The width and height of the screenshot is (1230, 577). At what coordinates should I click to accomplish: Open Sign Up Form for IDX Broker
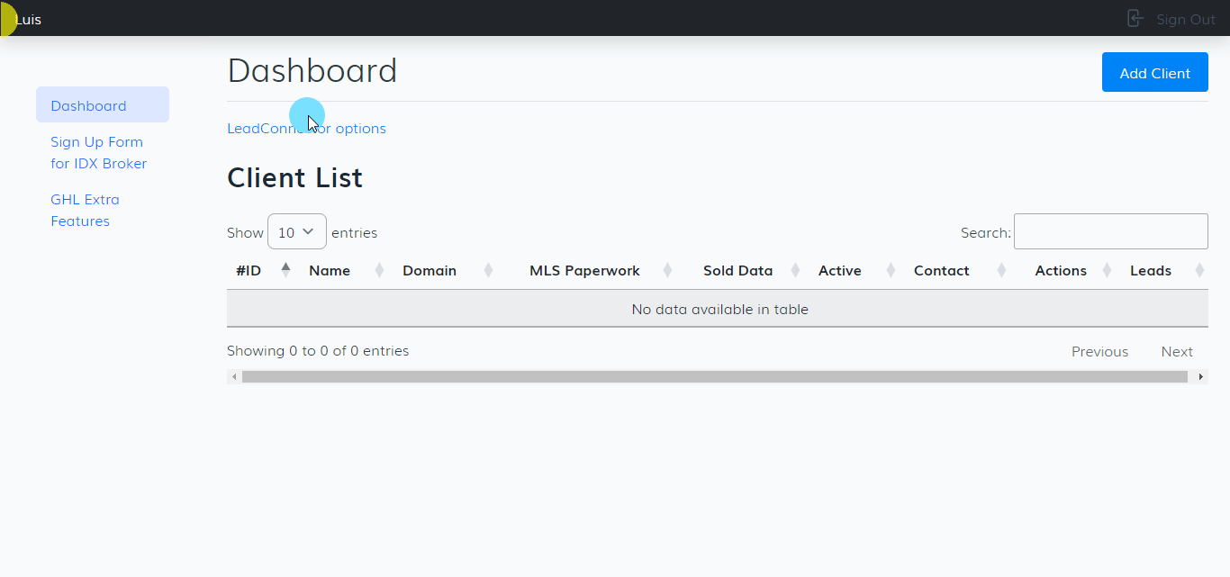98,153
